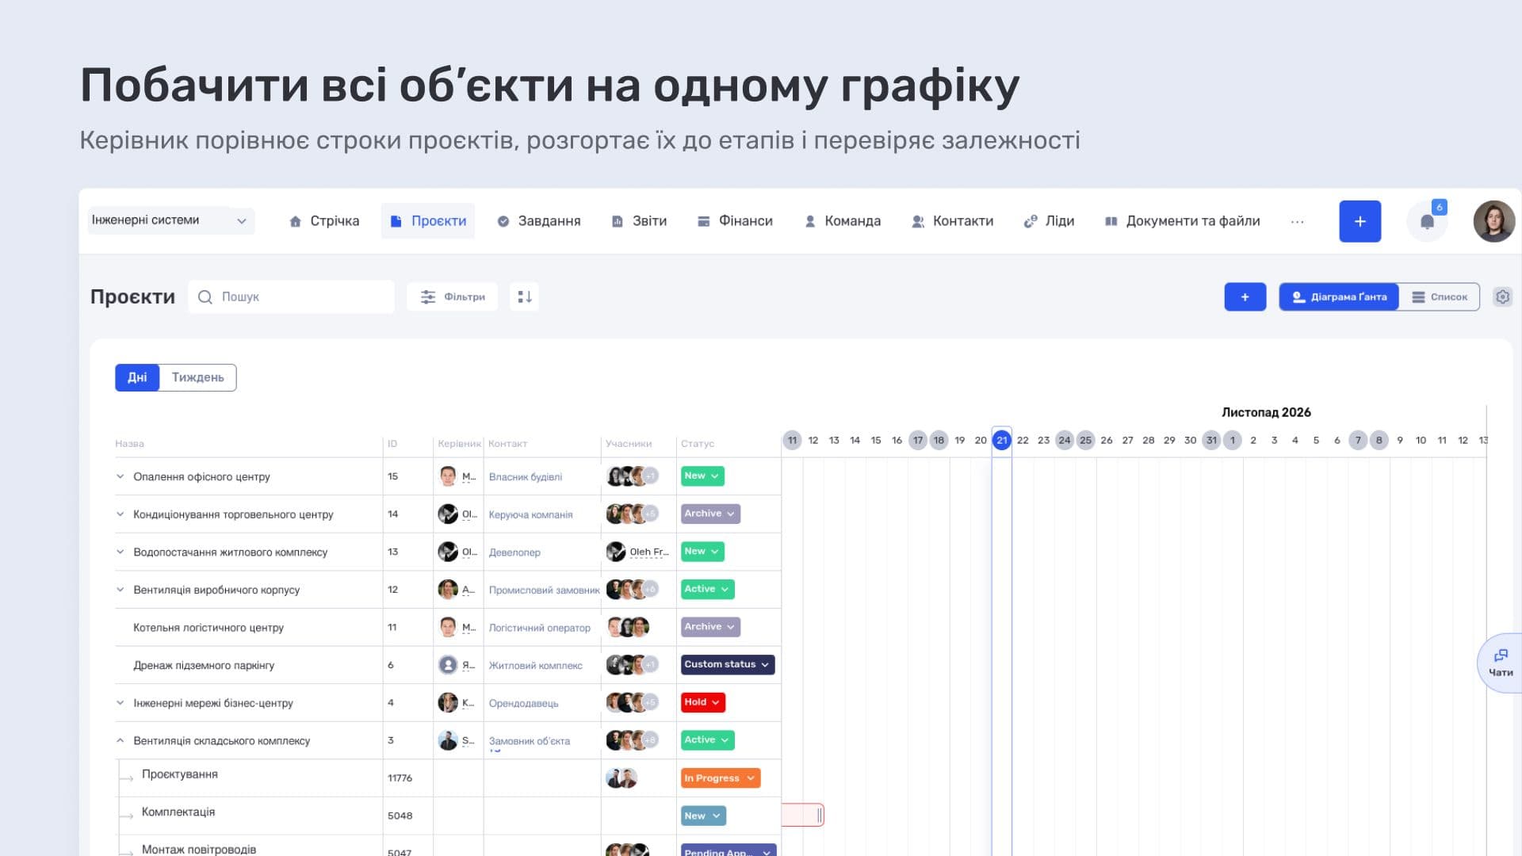
Task: Switch to Діаграма Ганта view
Action: pyautogui.click(x=1339, y=296)
